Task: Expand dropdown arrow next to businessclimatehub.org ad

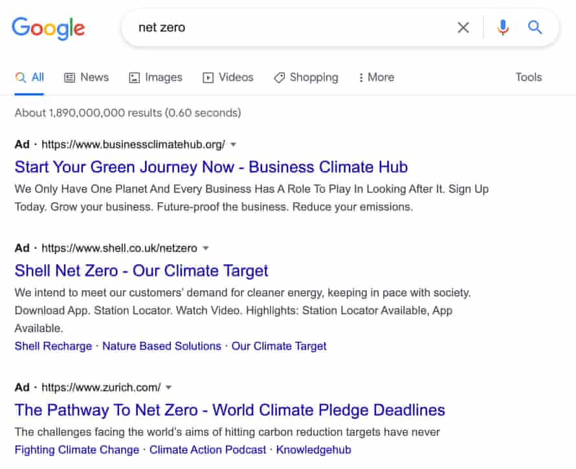Action: pos(234,144)
